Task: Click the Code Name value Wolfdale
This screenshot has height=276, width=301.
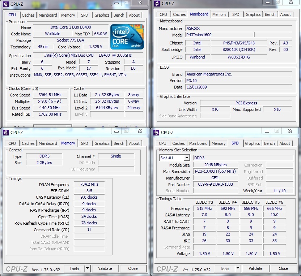Action: coord(52,34)
